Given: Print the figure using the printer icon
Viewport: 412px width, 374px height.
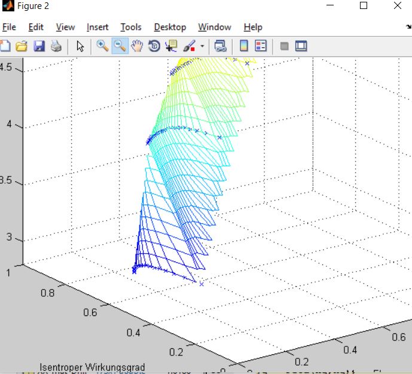Looking at the screenshot, I should tap(56, 46).
